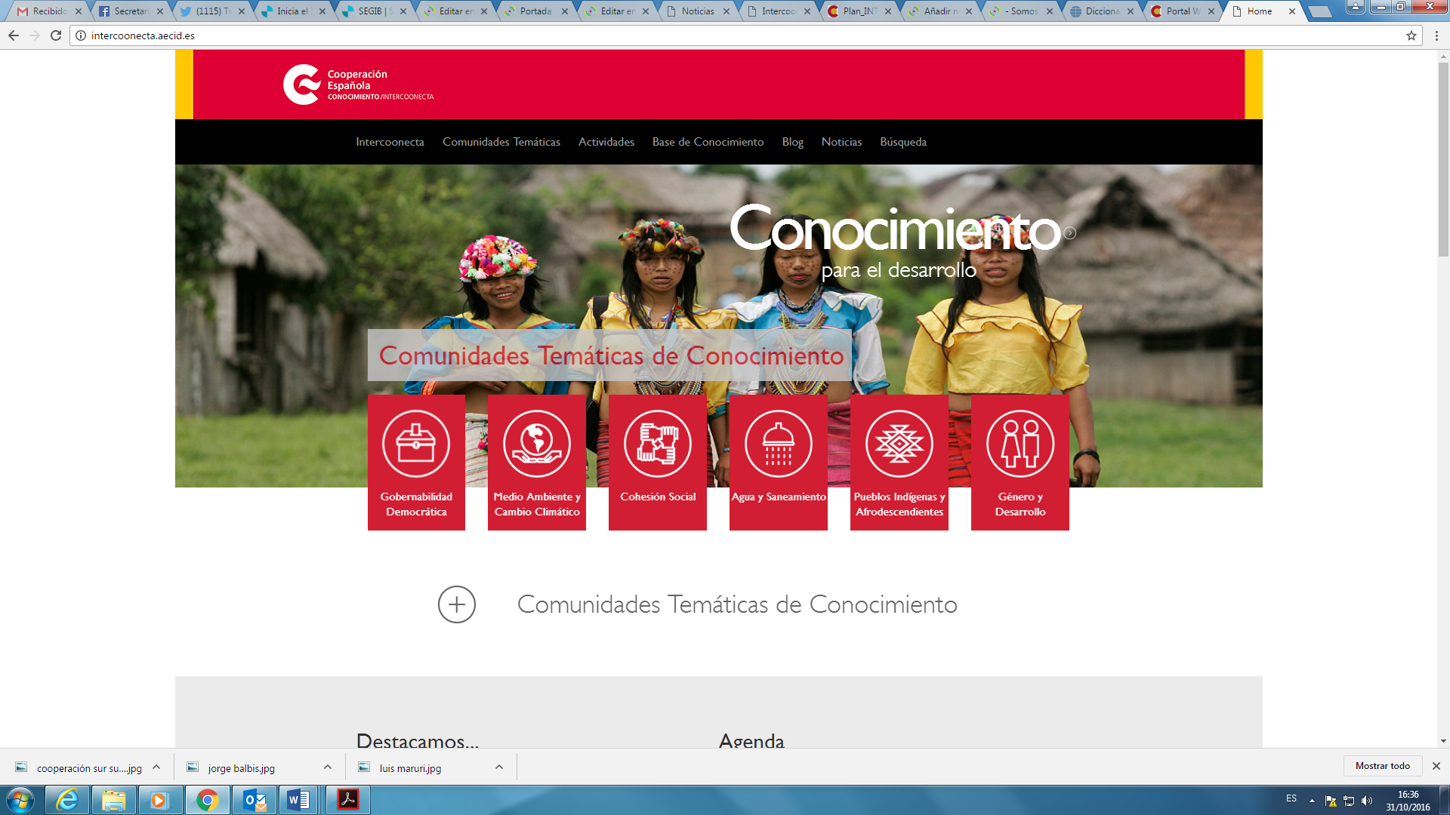Open the Windows Start menu
This screenshot has height=815, width=1450.
pyautogui.click(x=20, y=800)
